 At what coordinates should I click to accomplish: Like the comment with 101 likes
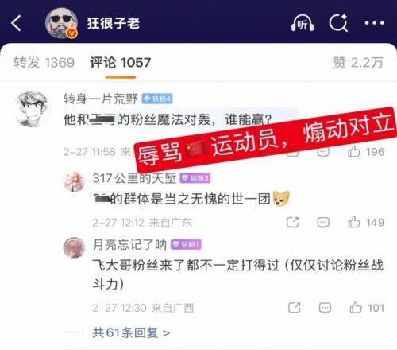356,308
